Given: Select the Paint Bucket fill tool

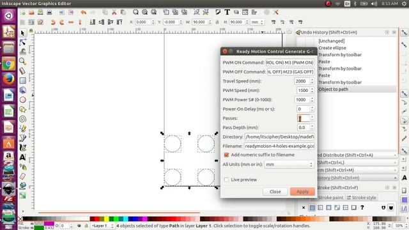Looking at the screenshot, I should (x=23, y=186).
